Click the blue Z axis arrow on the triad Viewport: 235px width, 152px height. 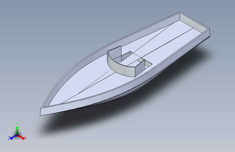(13, 137)
